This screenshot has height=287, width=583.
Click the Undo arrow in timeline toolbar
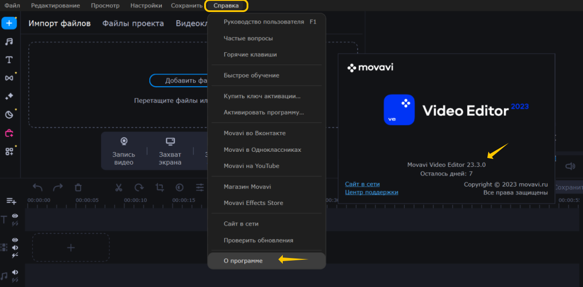click(x=38, y=187)
